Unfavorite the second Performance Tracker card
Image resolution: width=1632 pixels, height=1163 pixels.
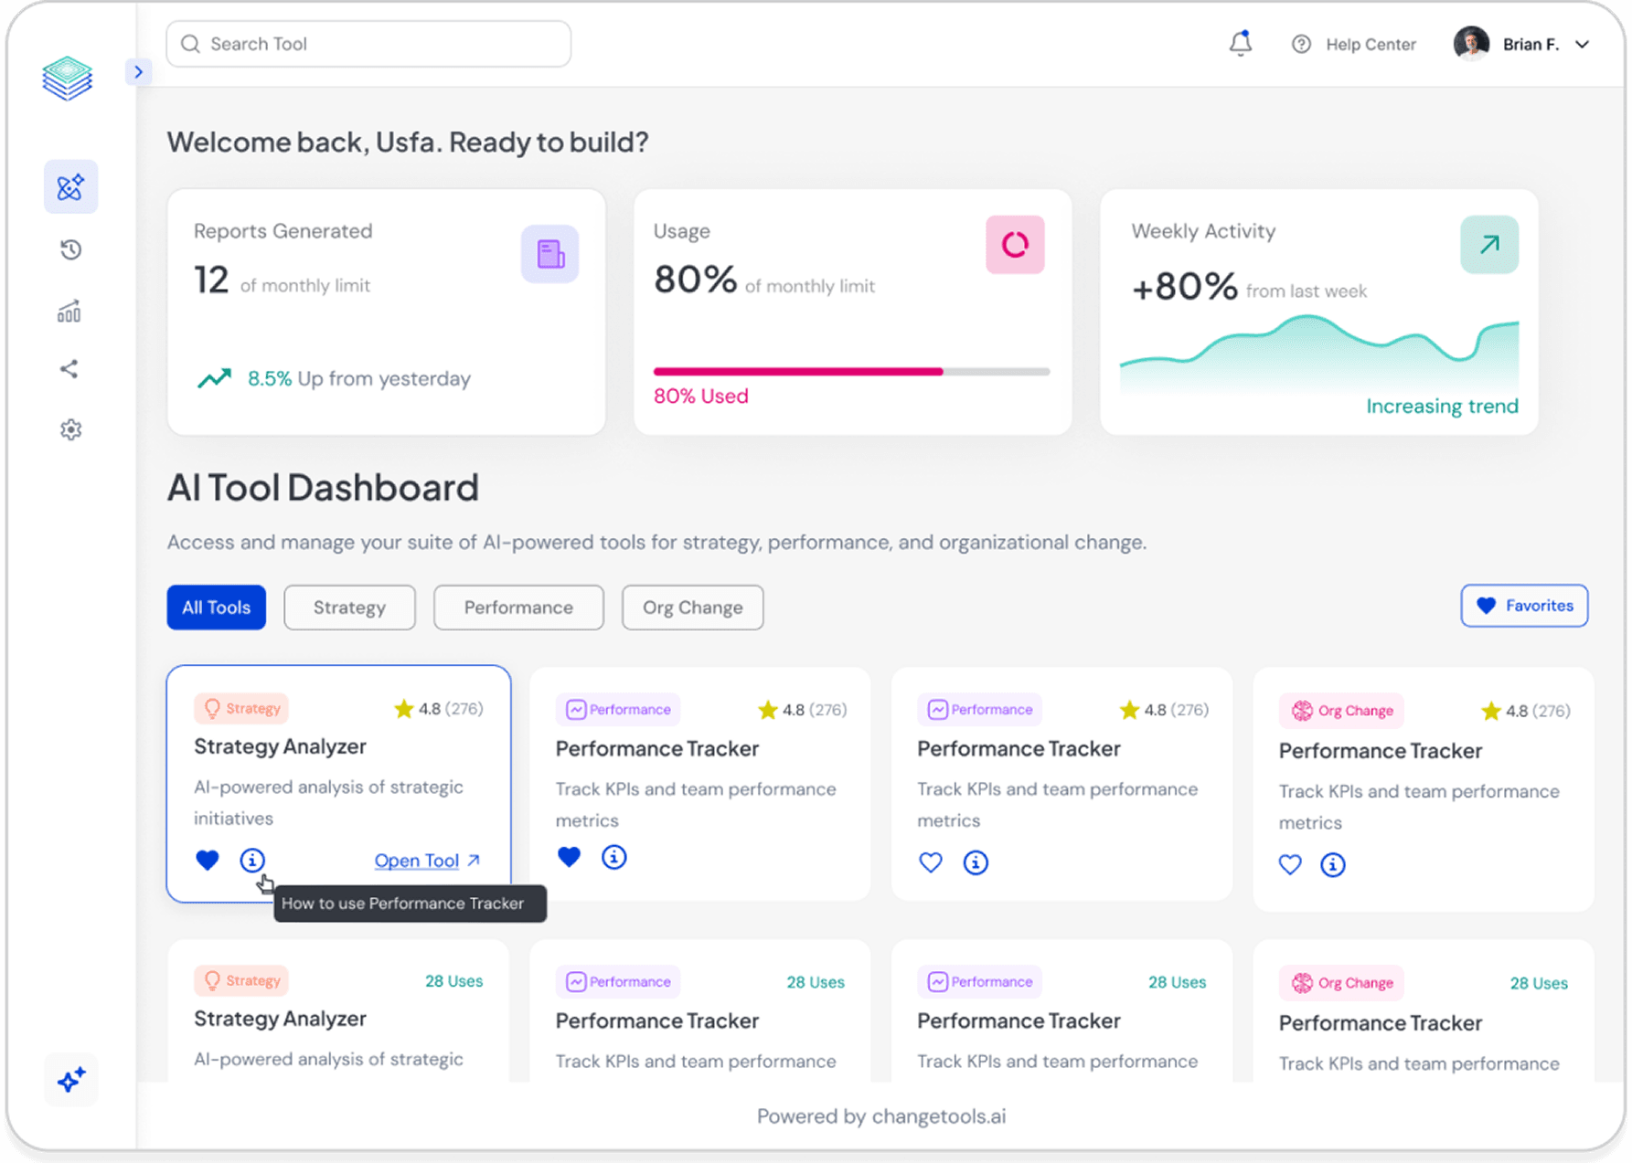click(x=569, y=856)
